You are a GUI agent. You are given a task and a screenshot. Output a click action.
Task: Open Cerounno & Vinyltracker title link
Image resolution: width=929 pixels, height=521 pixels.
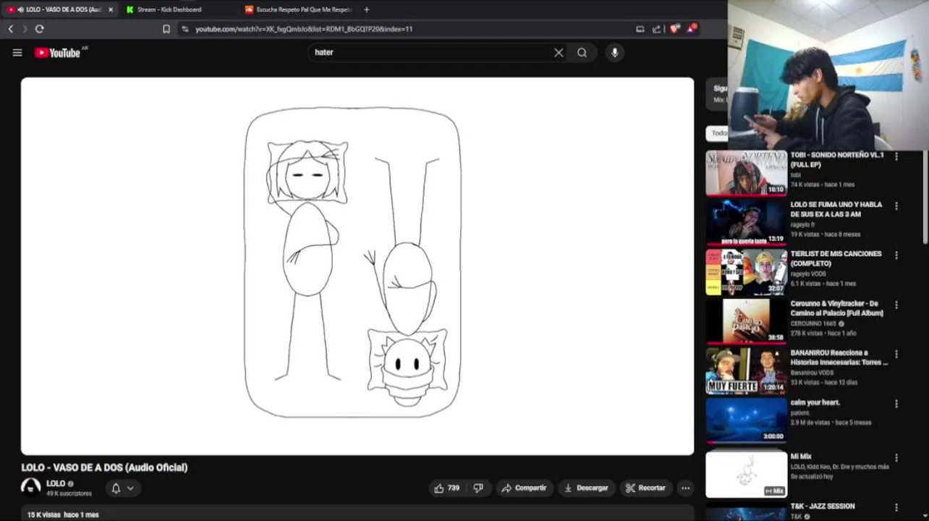(x=837, y=308)
